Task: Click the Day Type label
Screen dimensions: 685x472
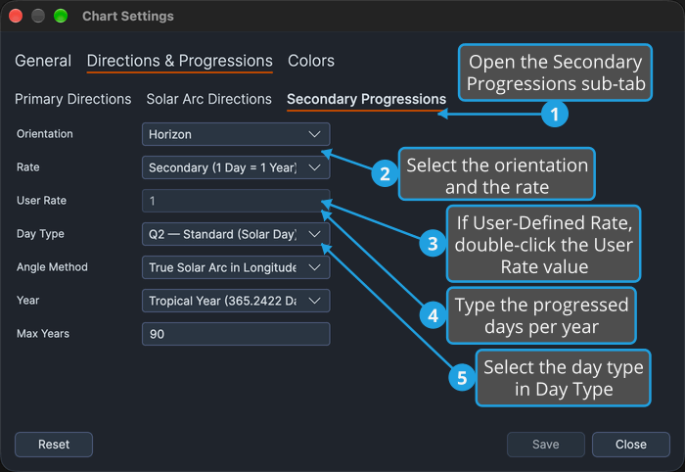Action: [40, 234]
